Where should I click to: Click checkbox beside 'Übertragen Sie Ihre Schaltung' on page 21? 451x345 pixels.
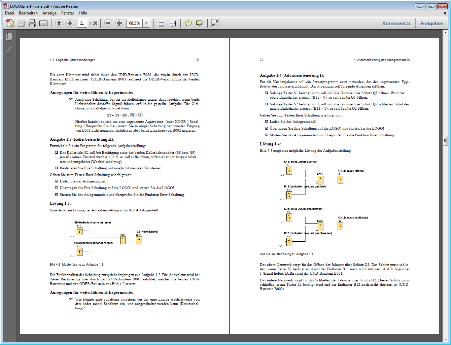tap(57, 188)
